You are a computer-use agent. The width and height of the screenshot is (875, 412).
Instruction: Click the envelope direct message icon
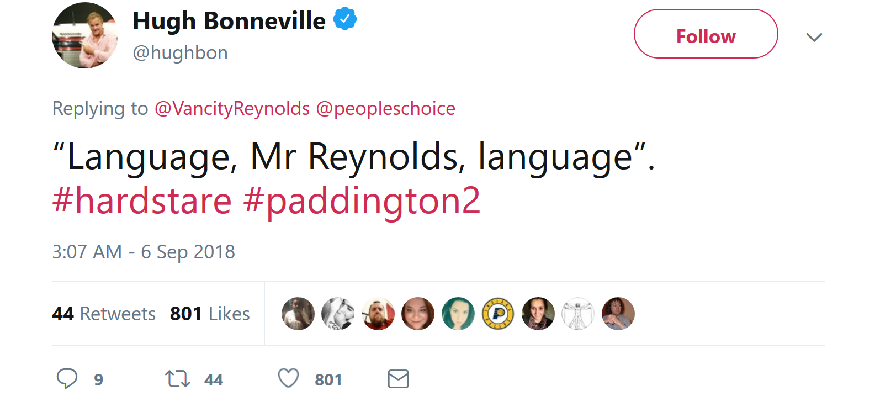(x=398, y=379)
